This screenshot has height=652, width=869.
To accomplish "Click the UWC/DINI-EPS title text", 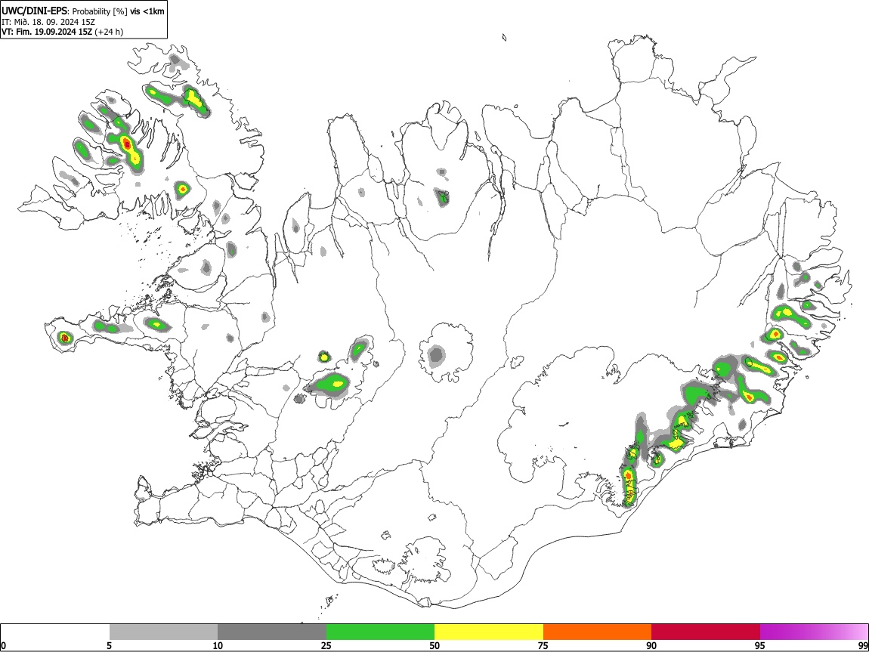I will point(36,11).
